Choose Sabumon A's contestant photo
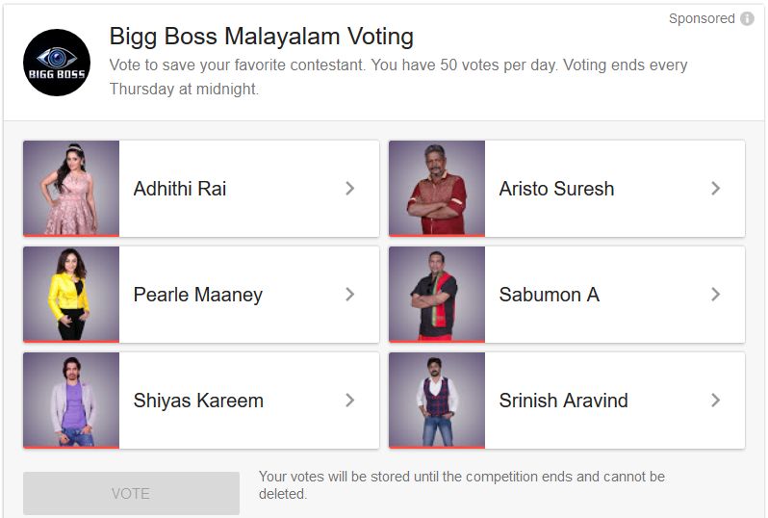Image resolution: width=768 pixels, height=518 pixels. click(437, 294)
